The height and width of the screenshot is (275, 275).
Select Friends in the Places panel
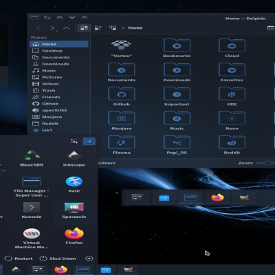59,97
